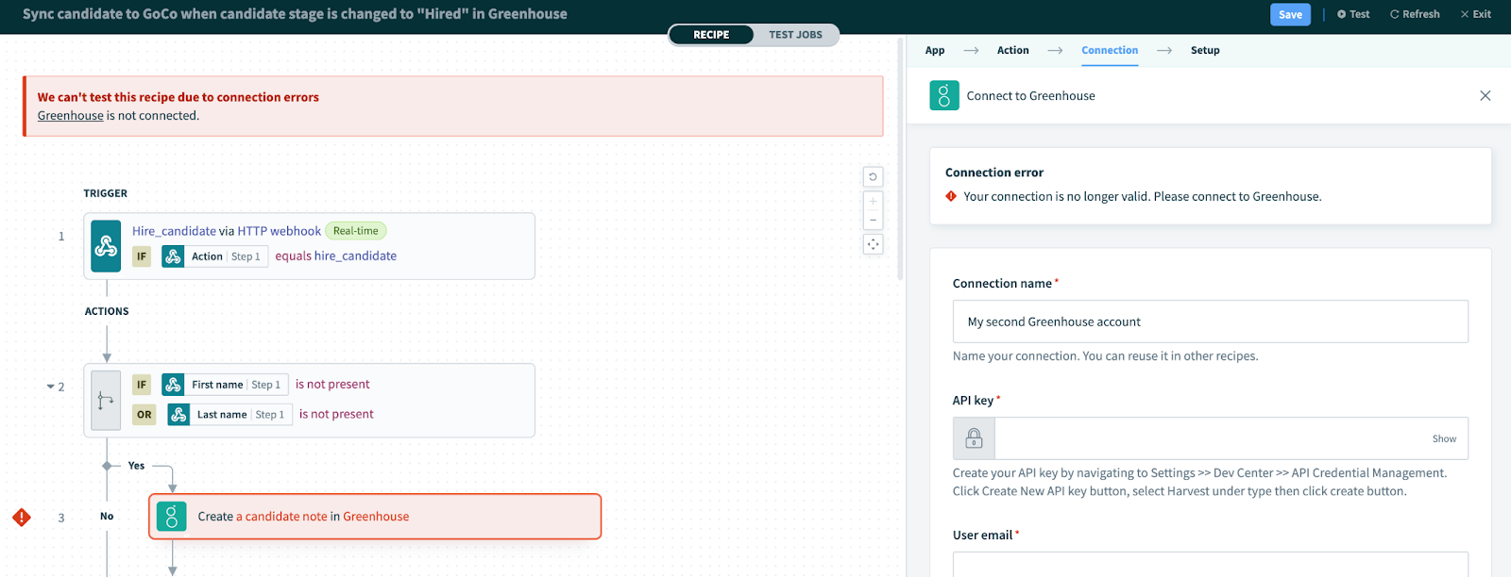This screenshot has width=1511, height=577.
Task: Click the Greenhouse icon in step 3 card
Action: [x=171, y=517]
